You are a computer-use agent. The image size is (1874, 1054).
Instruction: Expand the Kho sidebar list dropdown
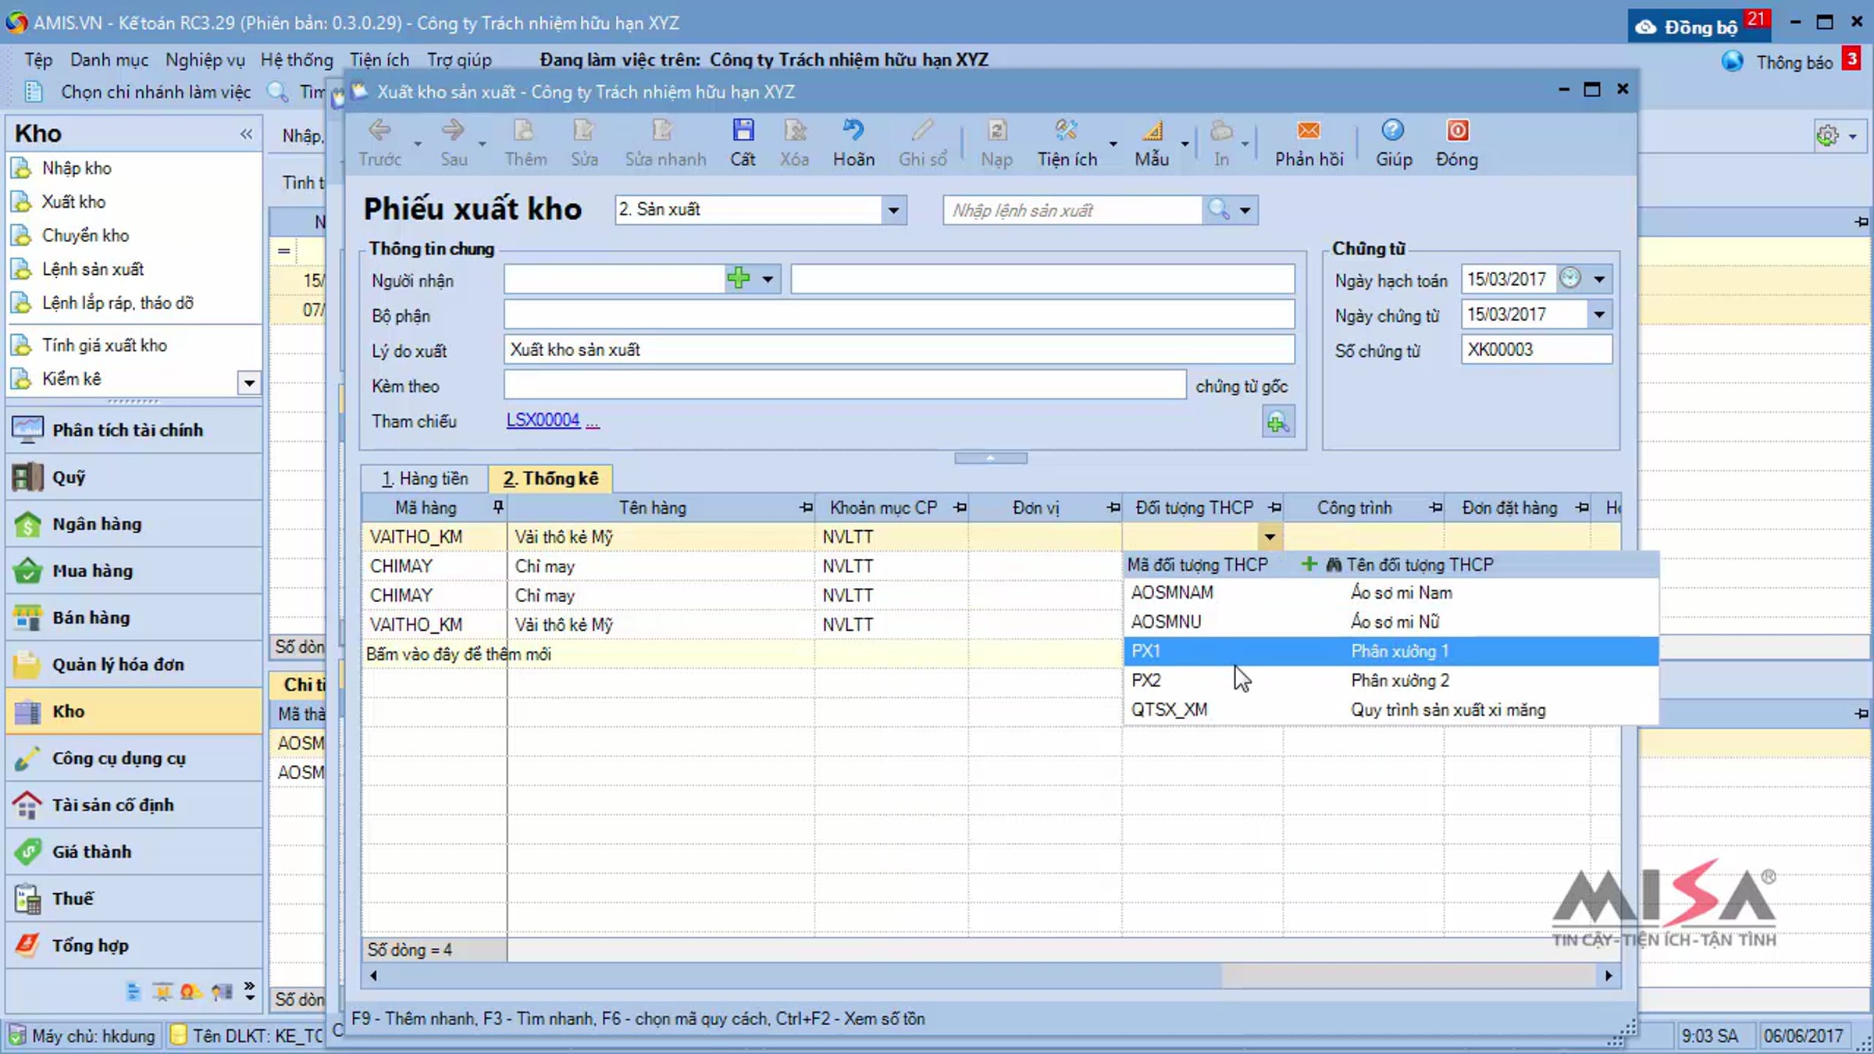(249, 383)
